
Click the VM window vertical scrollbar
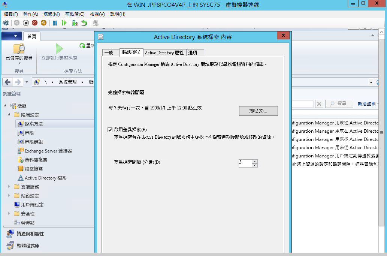pos(381,133)
